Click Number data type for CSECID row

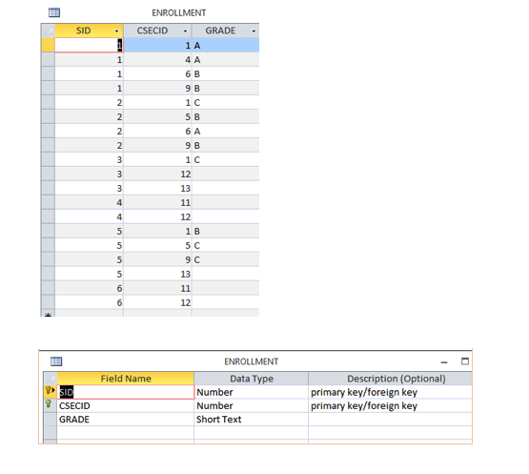(252, 405)
